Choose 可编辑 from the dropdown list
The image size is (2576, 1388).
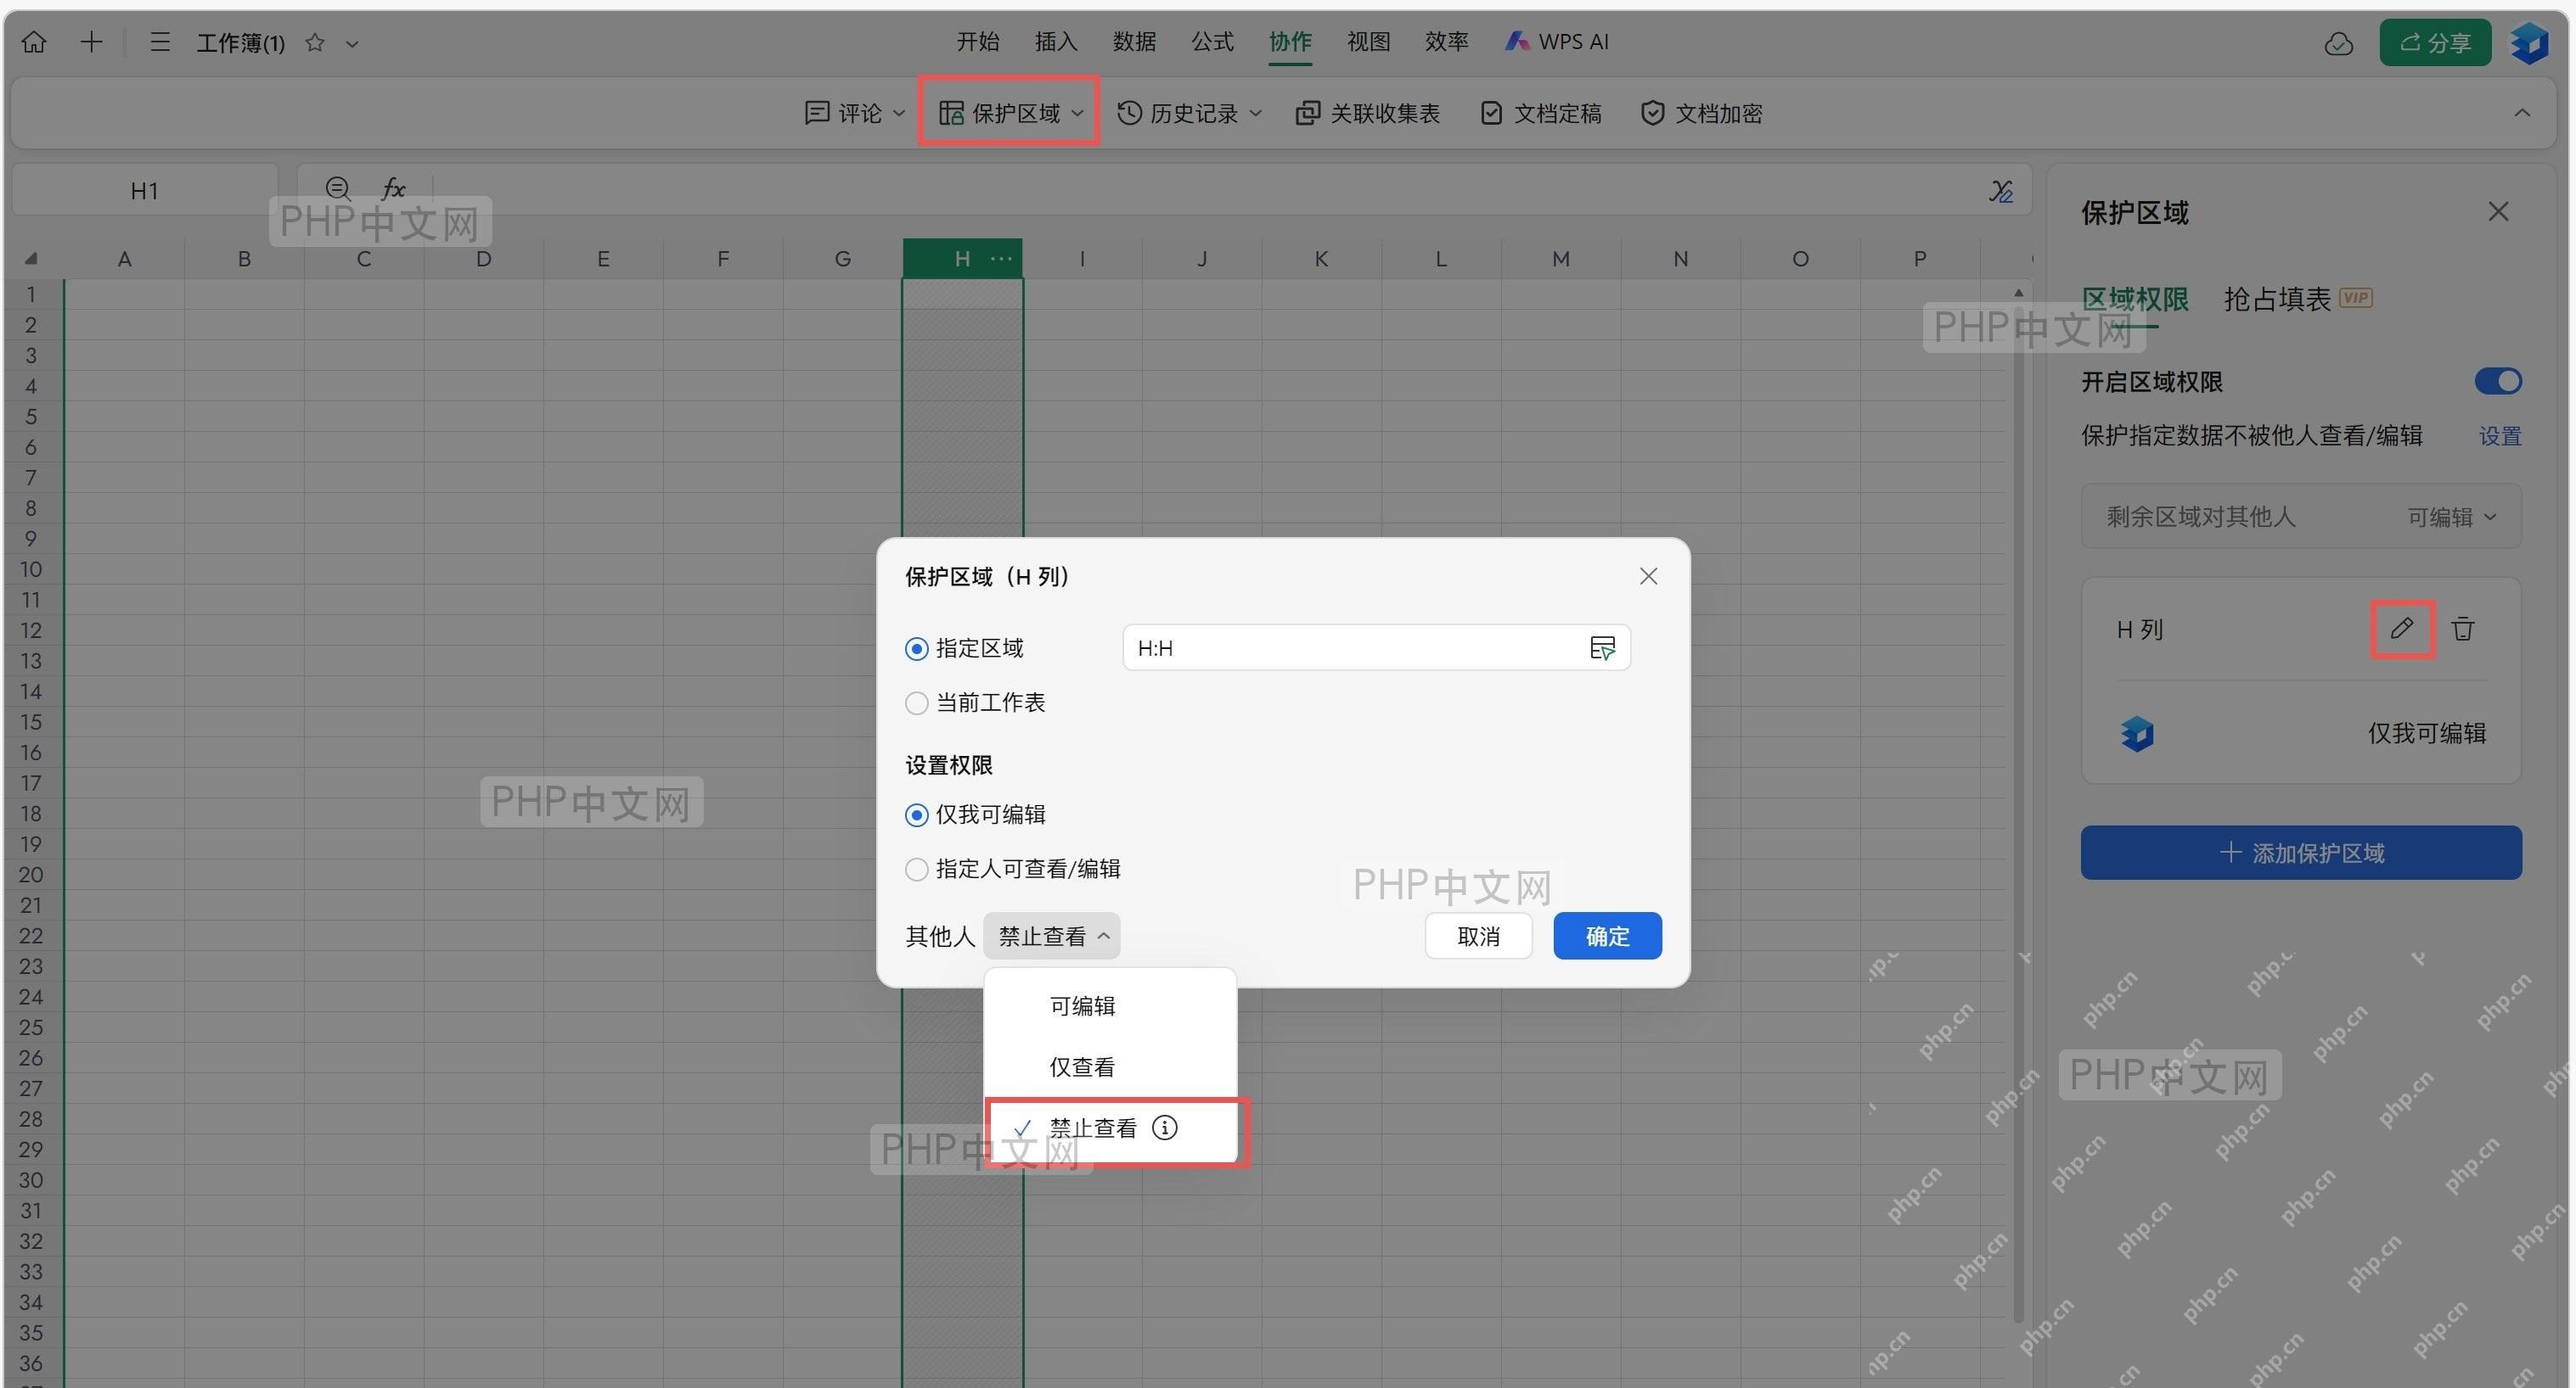(1110, 1005)
